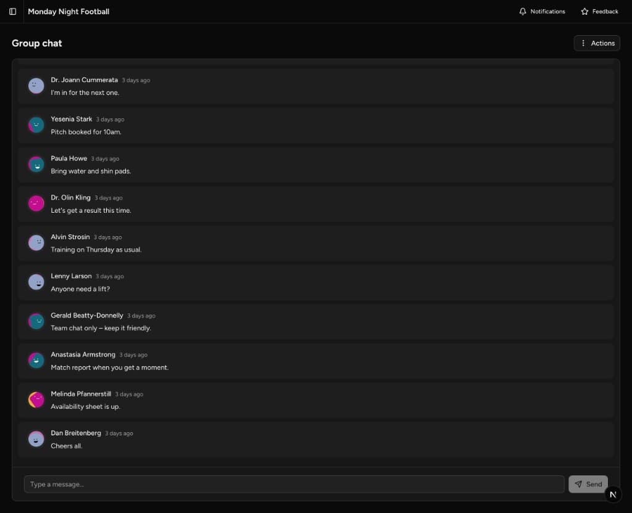Click Yesenia Stark's avatar

(36, 125)
